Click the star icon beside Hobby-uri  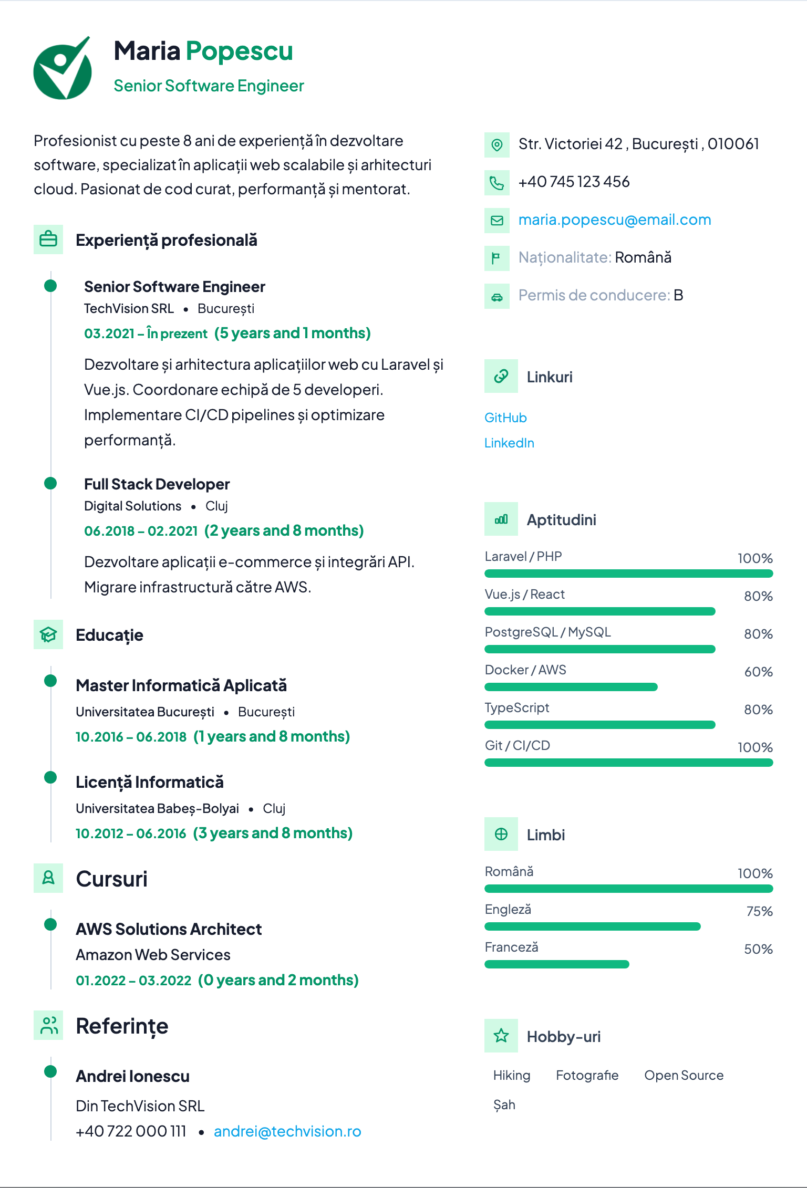[501, 1036]
